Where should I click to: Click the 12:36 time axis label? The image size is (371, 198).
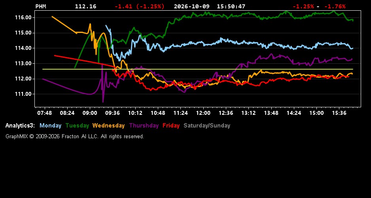[226, 113]
